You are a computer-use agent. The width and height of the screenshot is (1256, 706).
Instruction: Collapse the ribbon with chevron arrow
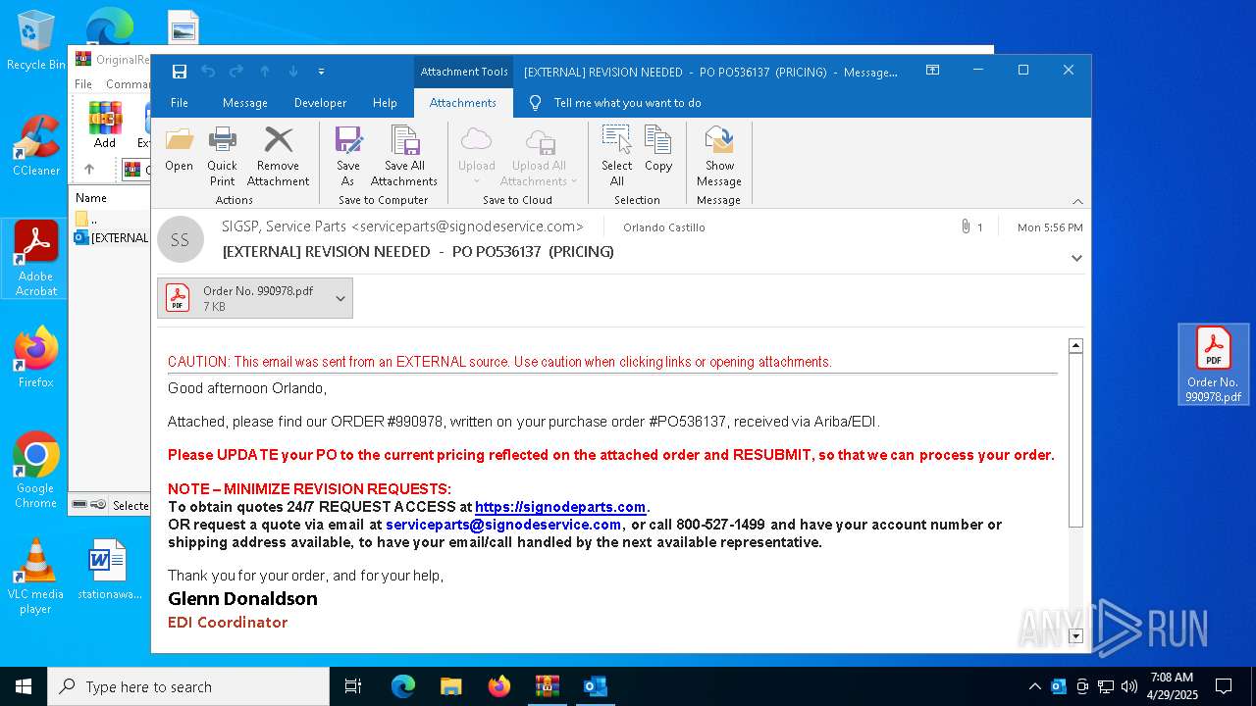[1077, 200]
